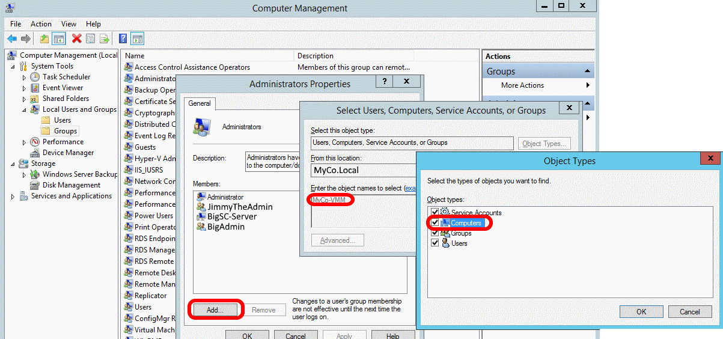Click OK in the Object Types dialog
Viewport: 723px width, 339px height.
click(641, 311)
